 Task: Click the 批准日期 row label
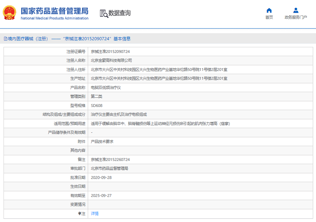coord(78,178)
